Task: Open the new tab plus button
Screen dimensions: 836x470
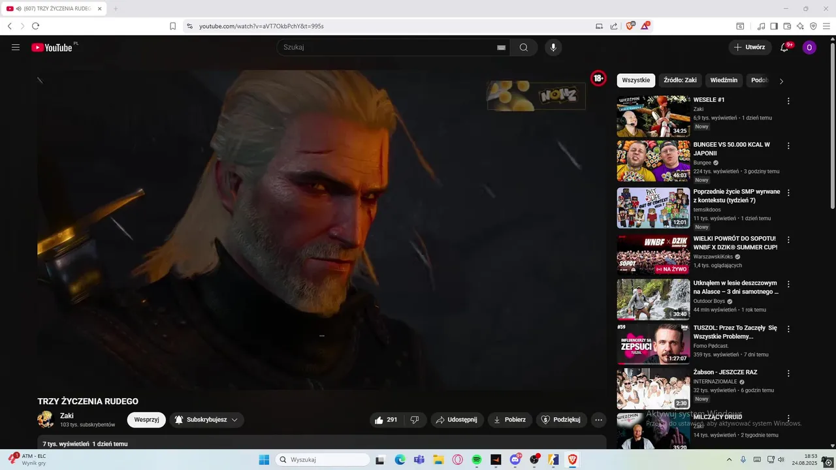Action: pos(116,8)
